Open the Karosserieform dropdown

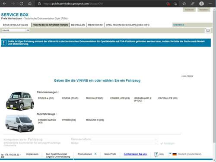click(x=124, y=140)
